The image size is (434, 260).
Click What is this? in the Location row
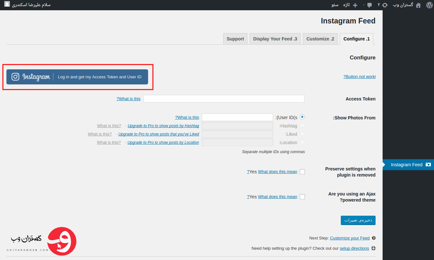[109, 143]
